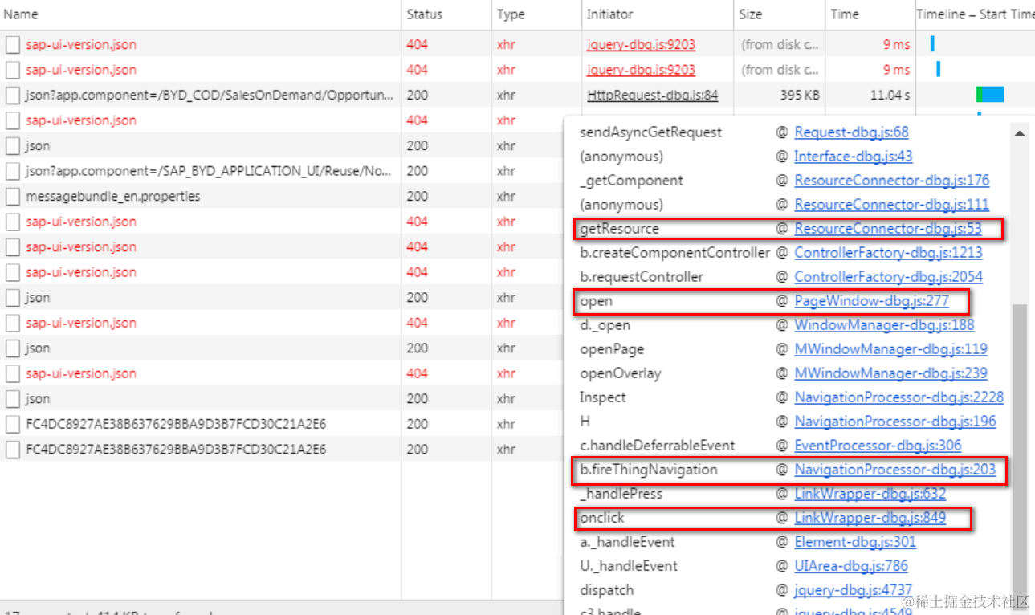Click the openPage stack frame name

[612, 349]
